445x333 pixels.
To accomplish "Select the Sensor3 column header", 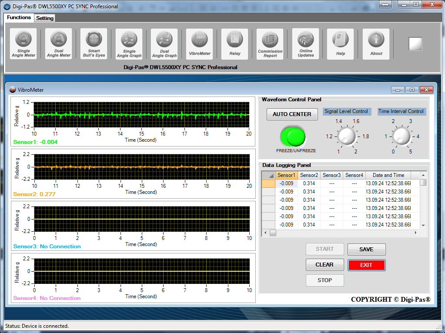I will [x=331, y=175].
